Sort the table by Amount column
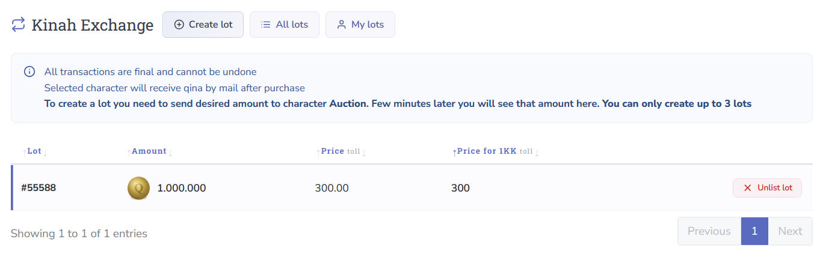Screen dimensions: 820x254 coord(149,151)
